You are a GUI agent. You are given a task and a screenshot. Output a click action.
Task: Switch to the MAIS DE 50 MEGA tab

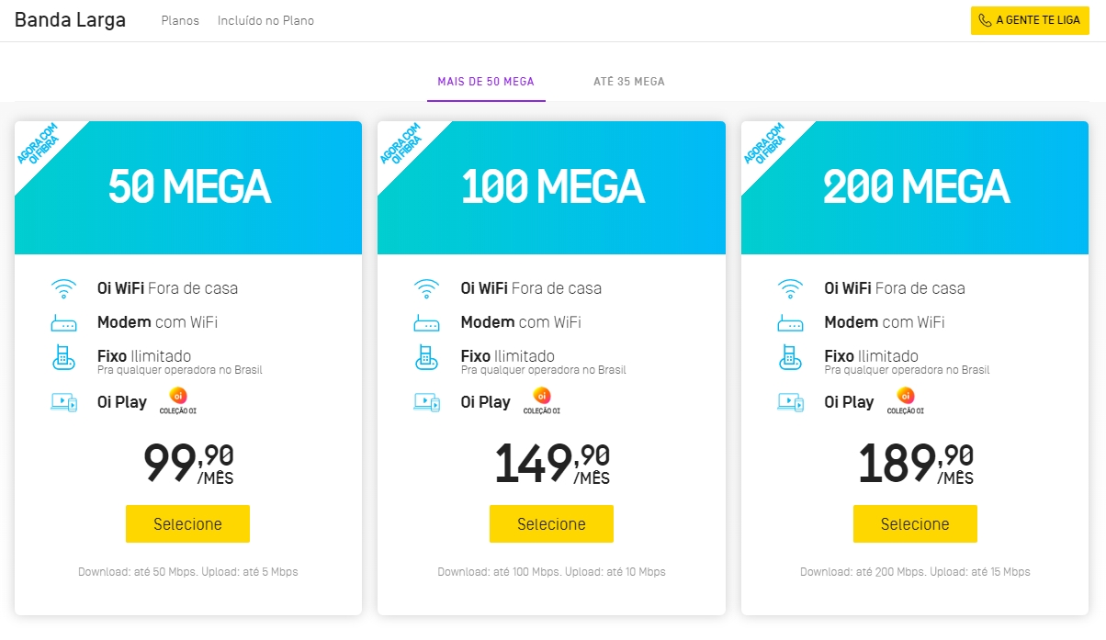coord(486,82)
